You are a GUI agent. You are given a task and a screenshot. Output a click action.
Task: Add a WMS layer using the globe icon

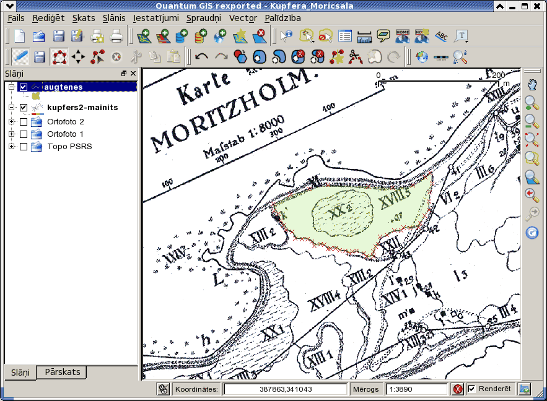tap(220, 36)
